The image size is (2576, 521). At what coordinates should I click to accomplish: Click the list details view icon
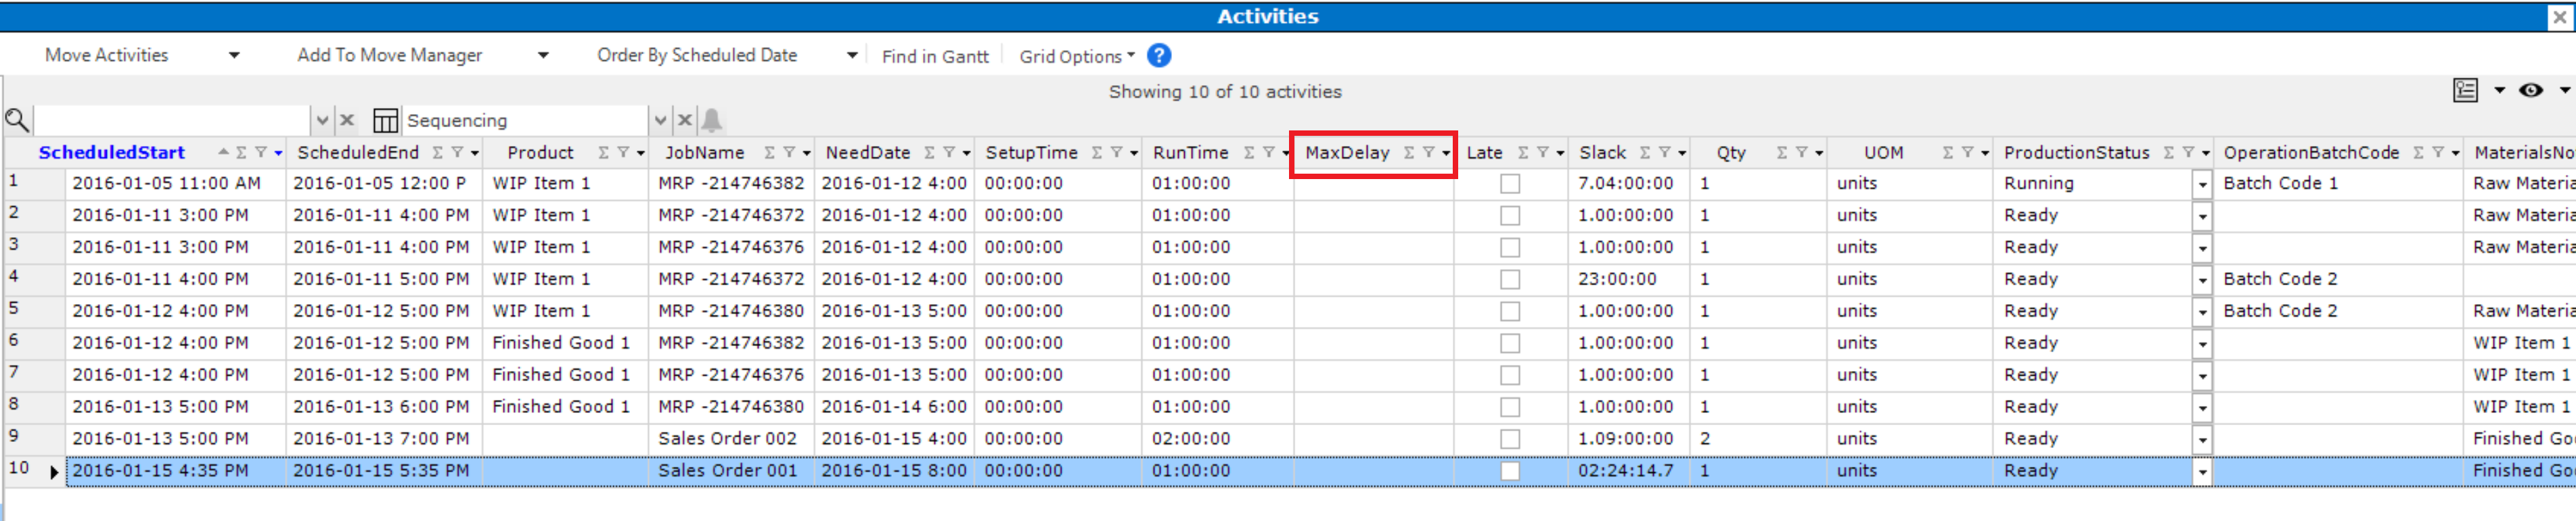tap(2465, 91)
